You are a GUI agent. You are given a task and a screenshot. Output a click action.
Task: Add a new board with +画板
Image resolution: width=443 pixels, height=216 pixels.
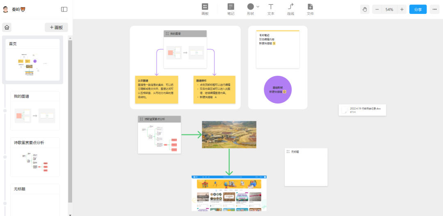[57, 27]
